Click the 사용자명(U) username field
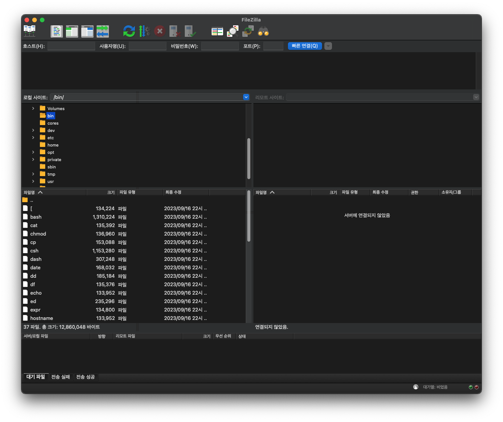Image resolution: width=503 pixels, height=422 pixels. pyautogui.click(x=148, y=46)
